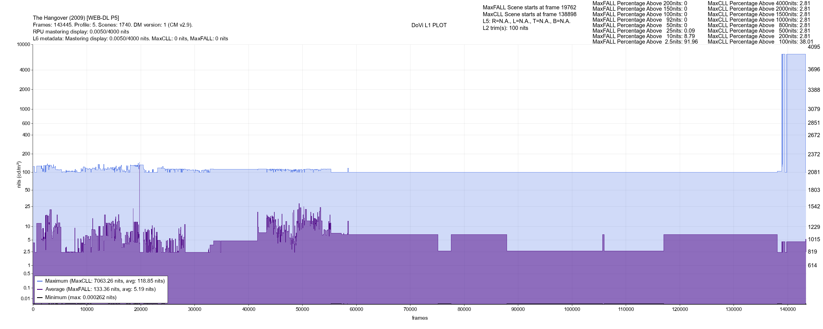Click the Minimum (max: 0.000262 nits) legend text

coord(81,297)
